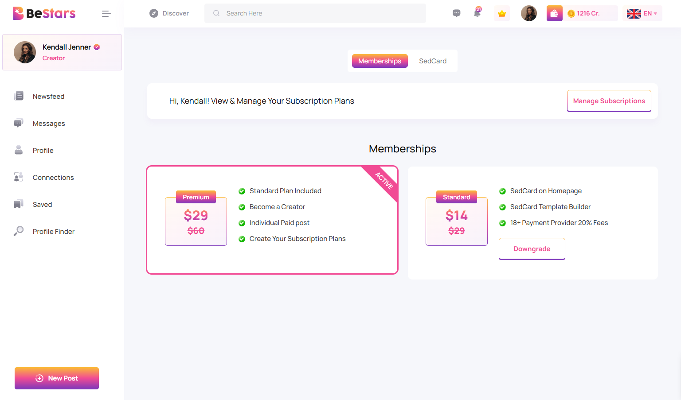Open Messages from the sidebar
Viewport: 681px width, 400px height.
coord(49,124)
